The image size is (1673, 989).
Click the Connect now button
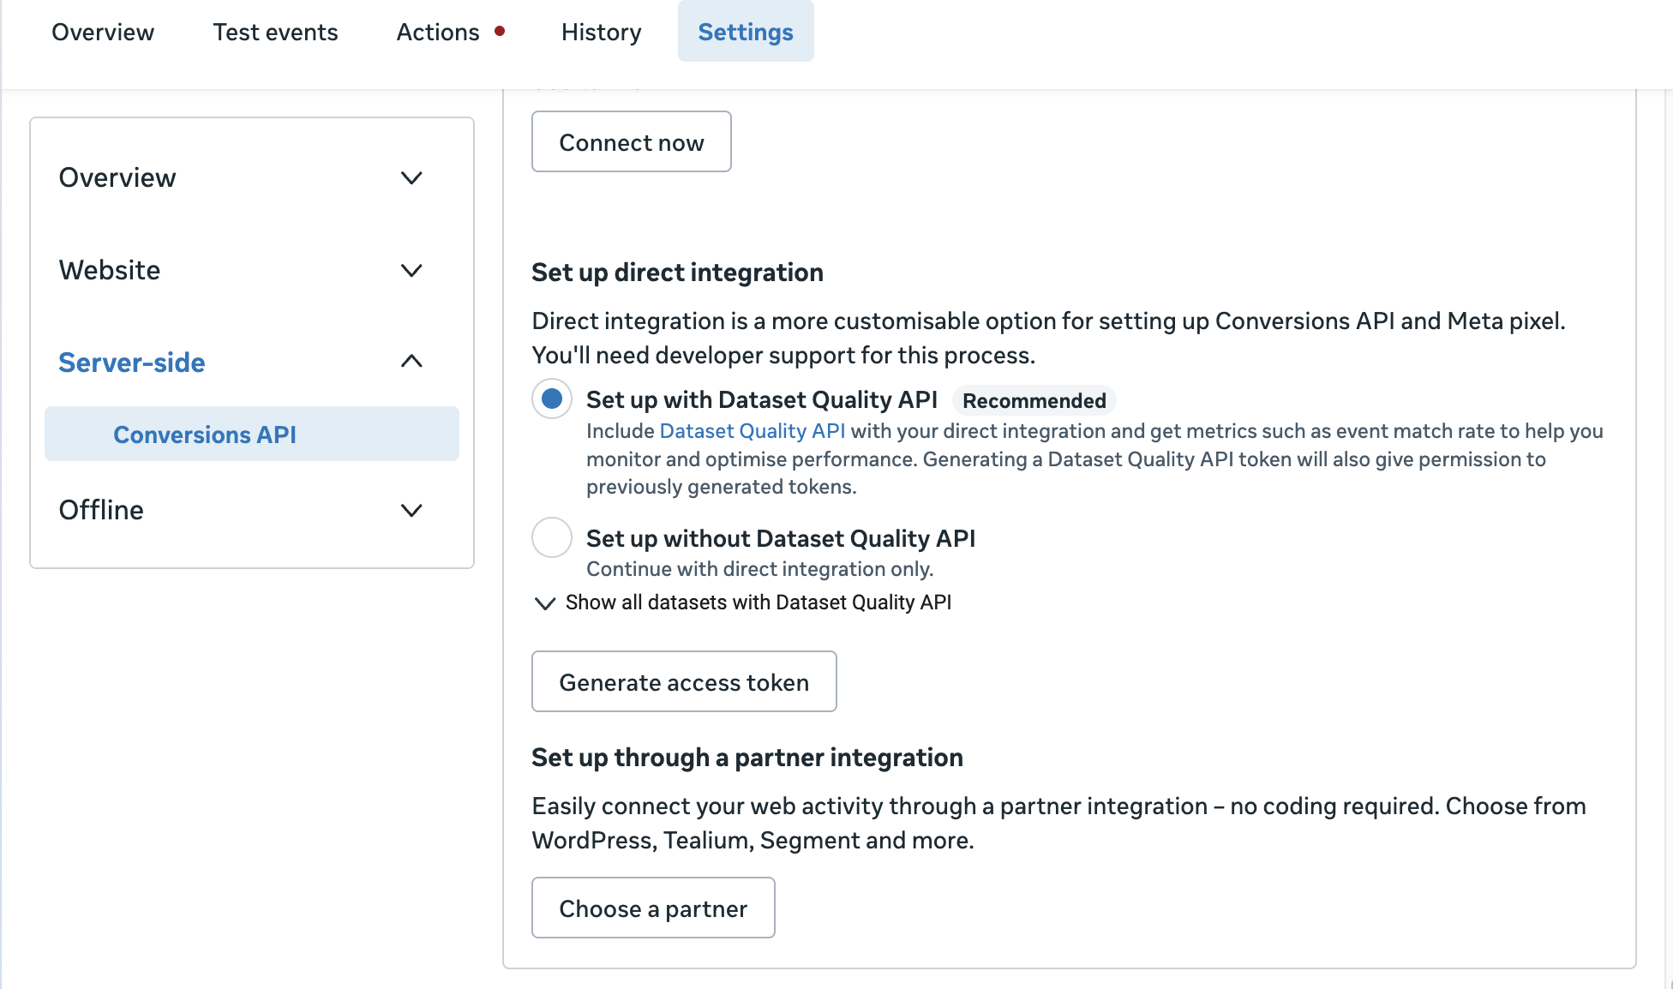[x=632, y=141]
